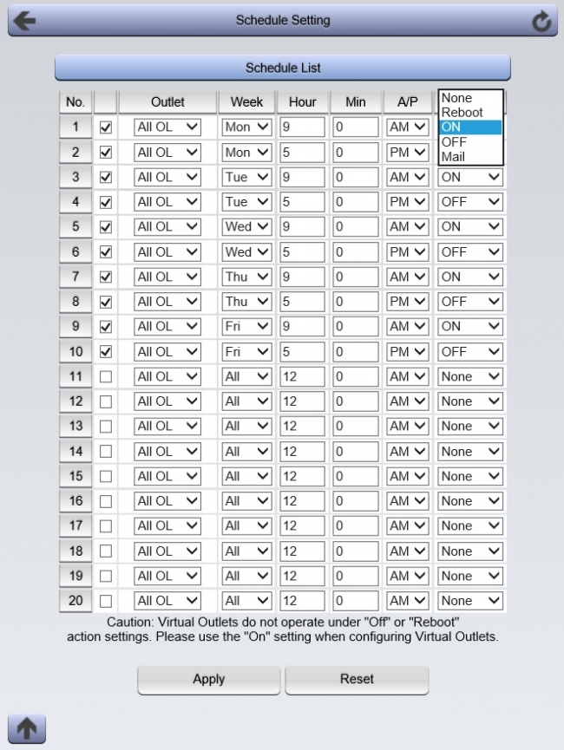This screenshot has height=750, width=564.
Task: Select Reboot from the open action list
Action: tap(462, 113)
